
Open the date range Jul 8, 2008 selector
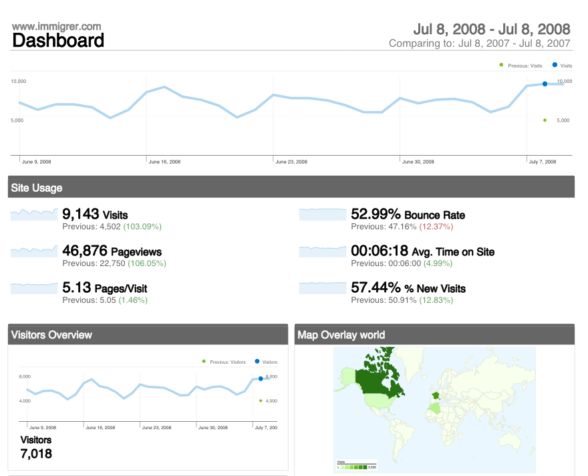491,29
